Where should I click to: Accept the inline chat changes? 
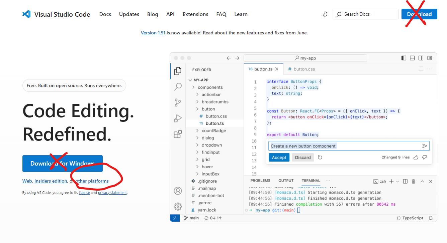(279, 158)
